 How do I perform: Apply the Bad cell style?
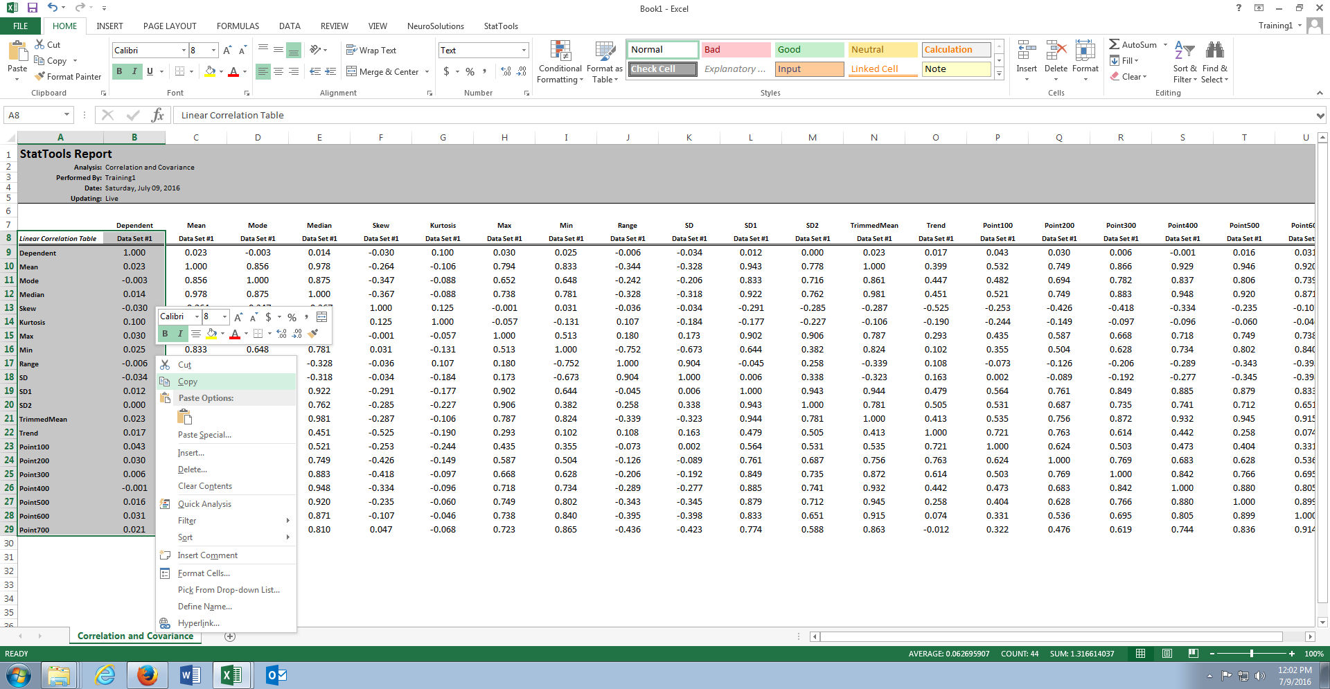[736, 50]
